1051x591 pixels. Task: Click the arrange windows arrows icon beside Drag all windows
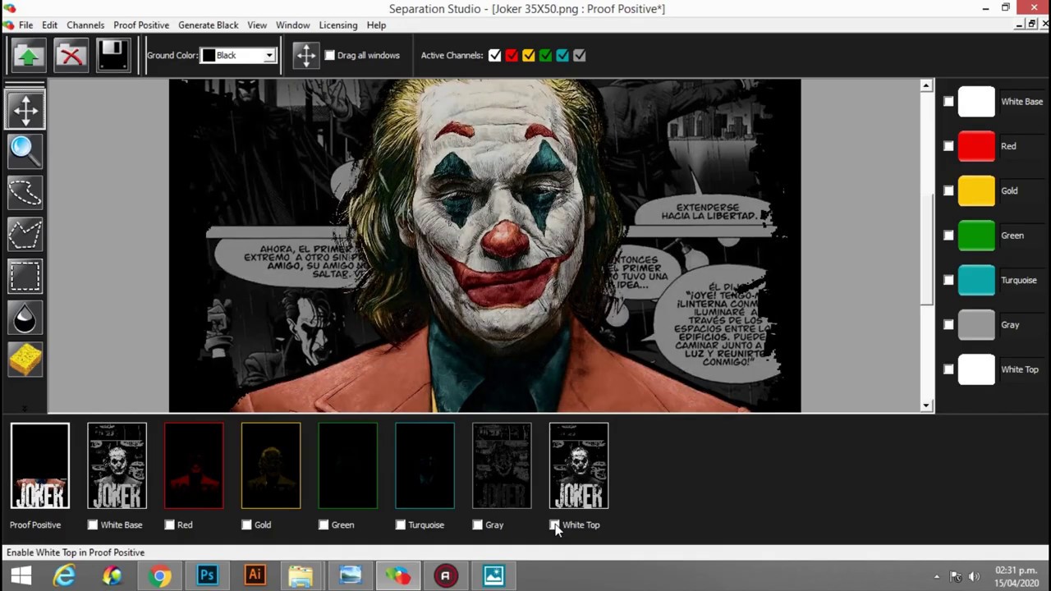click(x=305, y=56)
